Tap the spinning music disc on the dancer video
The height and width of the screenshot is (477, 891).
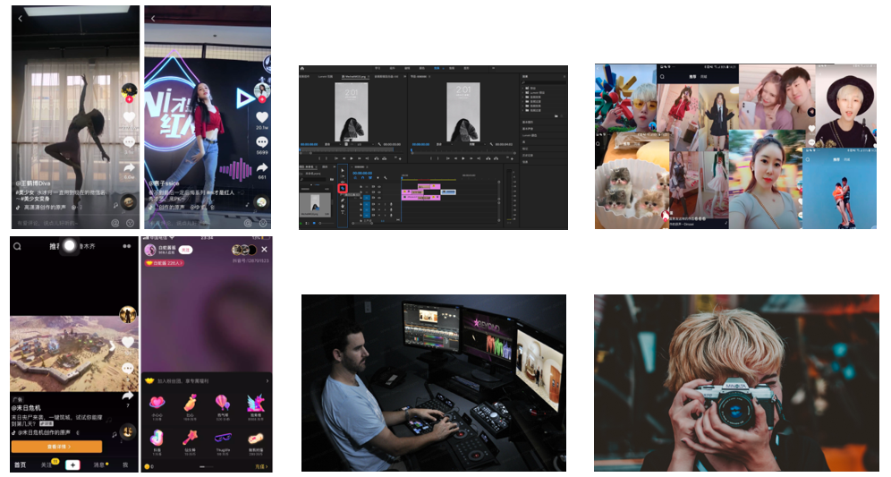pos(129,200)
